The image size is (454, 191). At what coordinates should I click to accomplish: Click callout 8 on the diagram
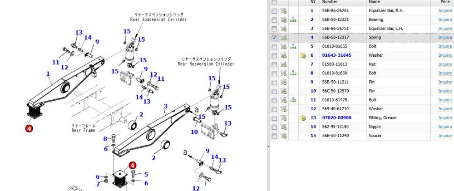pyautogui.click(x=105, y=139)
